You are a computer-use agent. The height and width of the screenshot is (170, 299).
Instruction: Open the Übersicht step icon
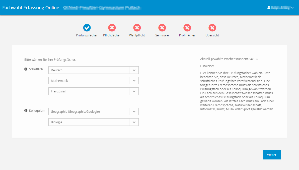(212, 28)
